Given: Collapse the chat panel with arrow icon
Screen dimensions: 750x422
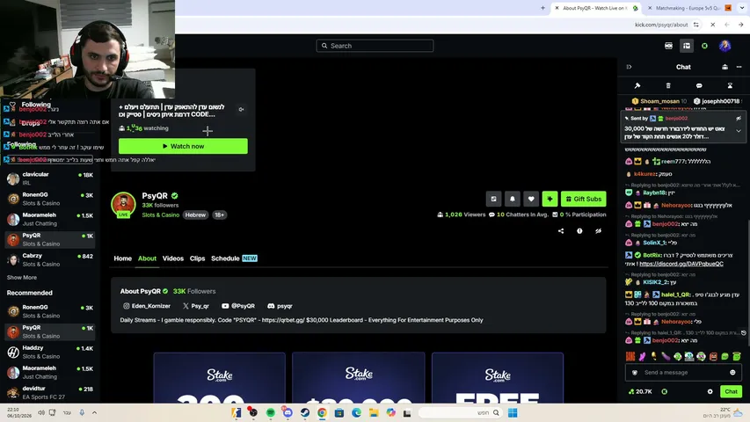Looking at the screenshot, I should [629, 67].
